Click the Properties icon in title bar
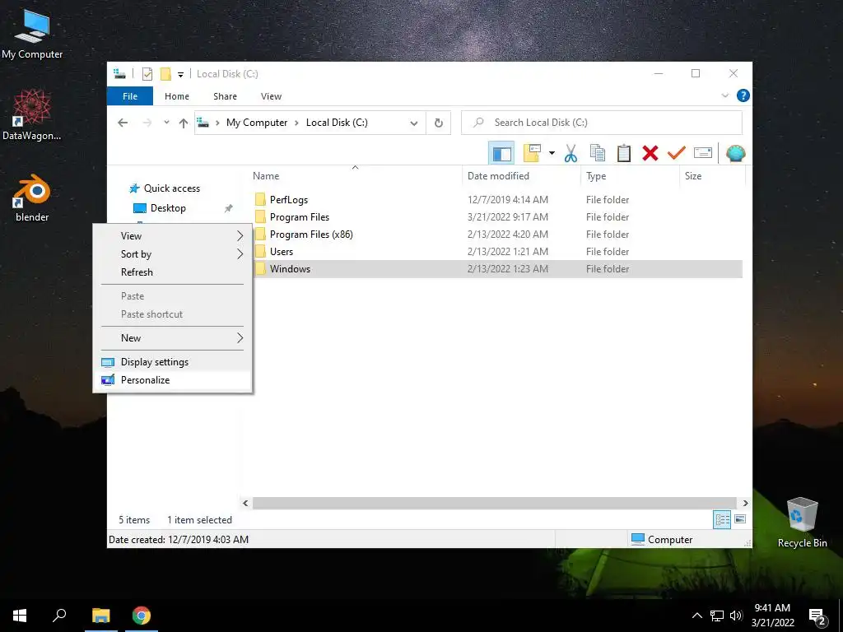The image size is (843, 632). pyautogui.click(x=147, y=74)
